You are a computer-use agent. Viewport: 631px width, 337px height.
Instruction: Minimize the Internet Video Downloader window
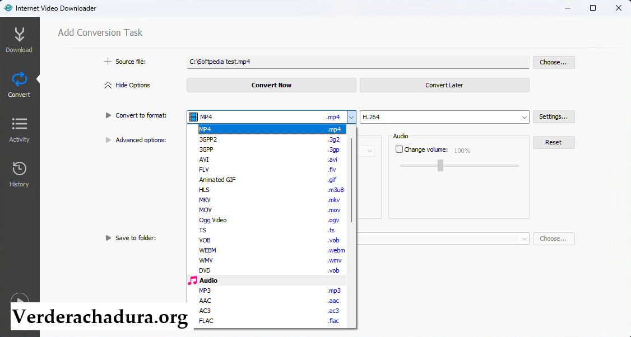(567, 8)
